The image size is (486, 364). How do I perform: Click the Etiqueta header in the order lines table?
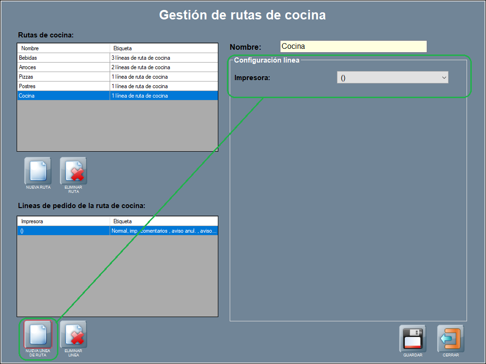pos(163,221)
